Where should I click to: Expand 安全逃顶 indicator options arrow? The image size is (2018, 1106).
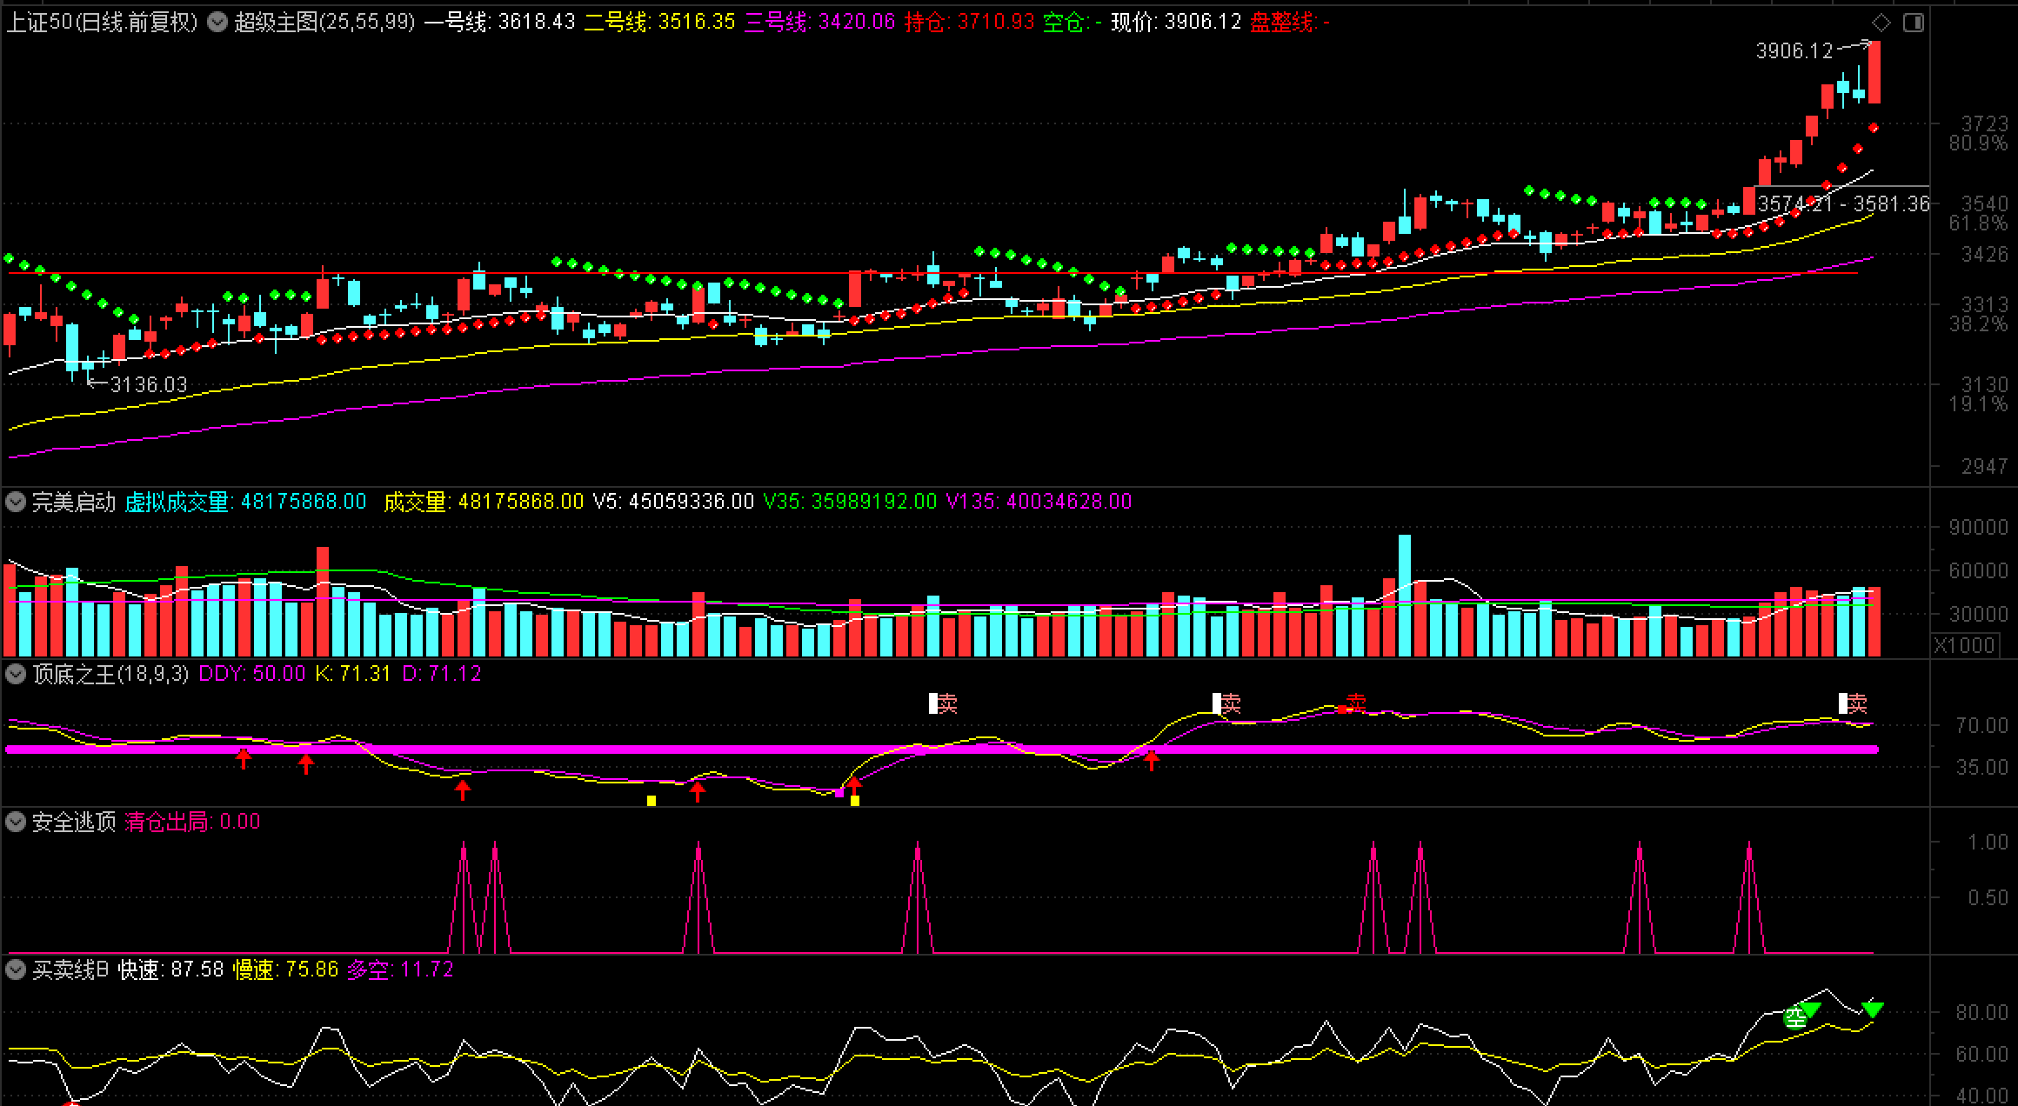(x=15, y=822)
